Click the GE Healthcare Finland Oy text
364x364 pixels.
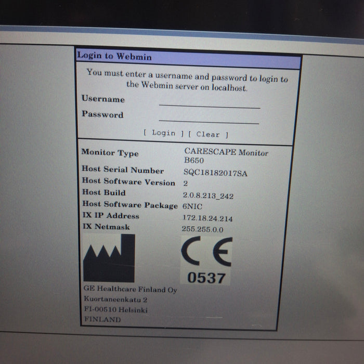(130, 290)
